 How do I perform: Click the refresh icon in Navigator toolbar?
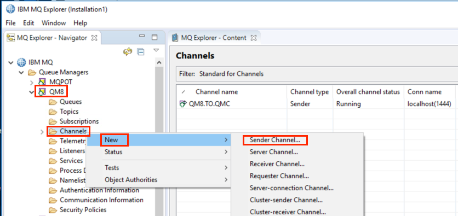[x=128, y=52]
